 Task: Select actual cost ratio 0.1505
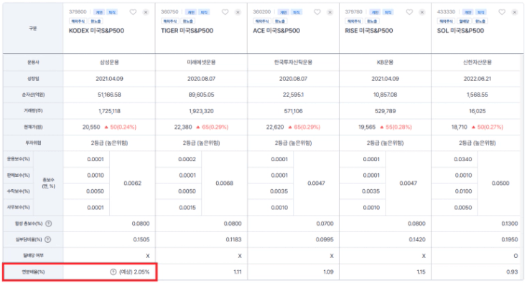[141, 240]
